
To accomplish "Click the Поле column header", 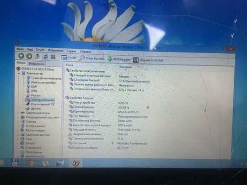I will [70, 65].
